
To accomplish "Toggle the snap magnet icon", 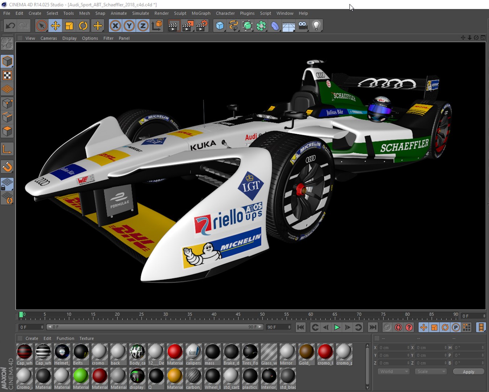I will click(x=7, y=167).
